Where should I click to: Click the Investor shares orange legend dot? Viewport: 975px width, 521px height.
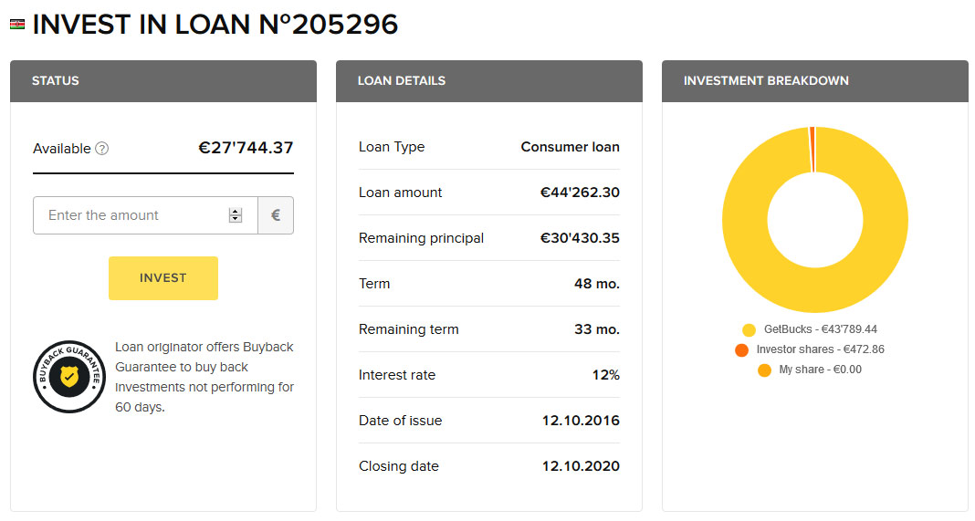tap(741, 349)
